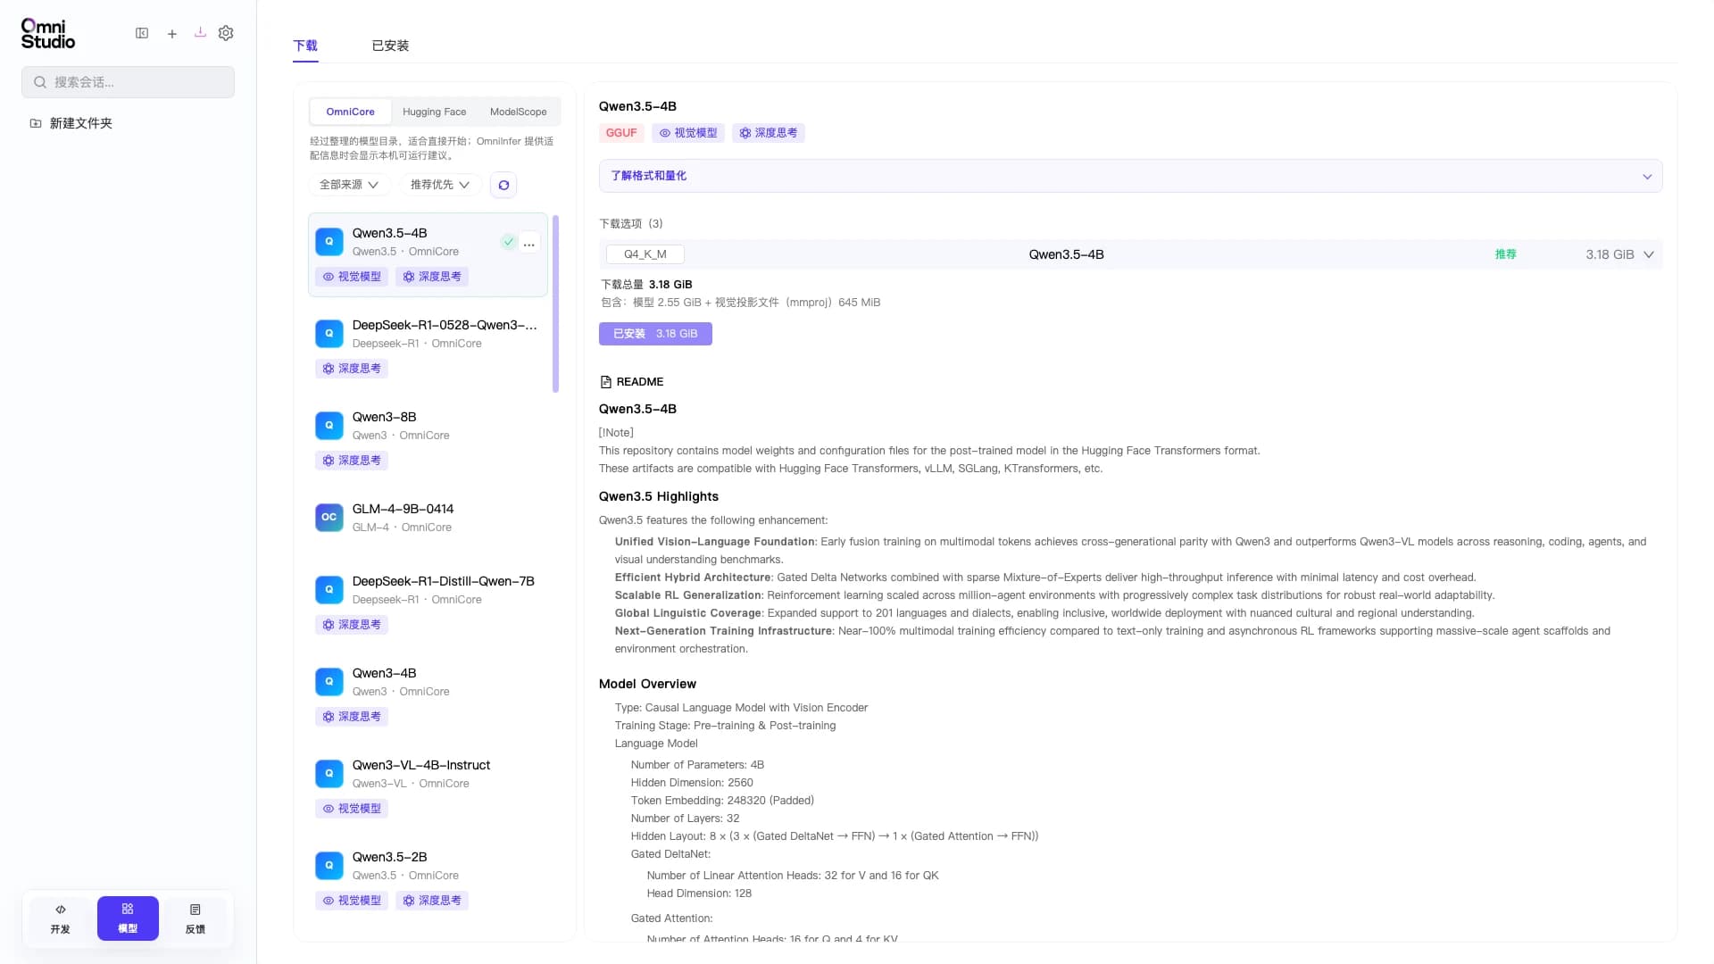Viewport: 1714px width, 964px height.
Task: Click 深度思考 tag on DeepSeek-R1-Distill-Qwen-7B
Action: coord(352,625)
